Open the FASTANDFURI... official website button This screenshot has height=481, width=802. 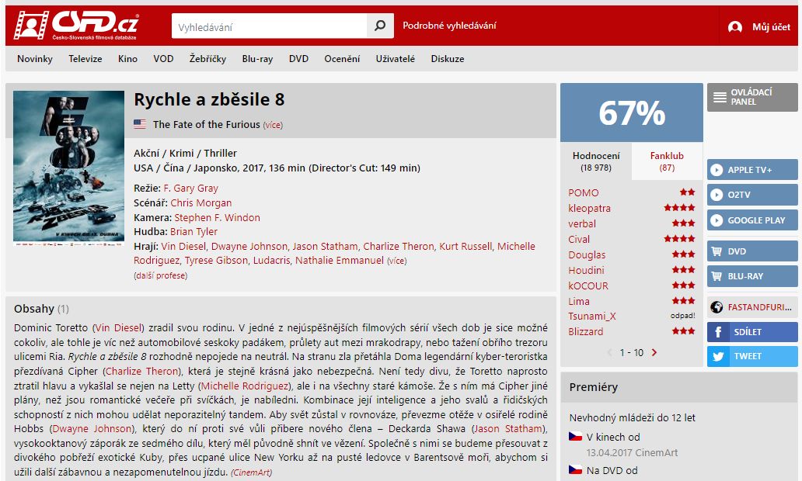(x=752, y=307)
